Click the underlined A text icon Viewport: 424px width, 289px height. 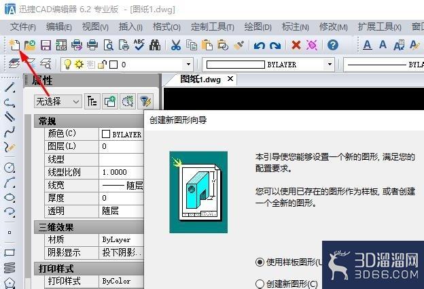(x=367, y=45)
